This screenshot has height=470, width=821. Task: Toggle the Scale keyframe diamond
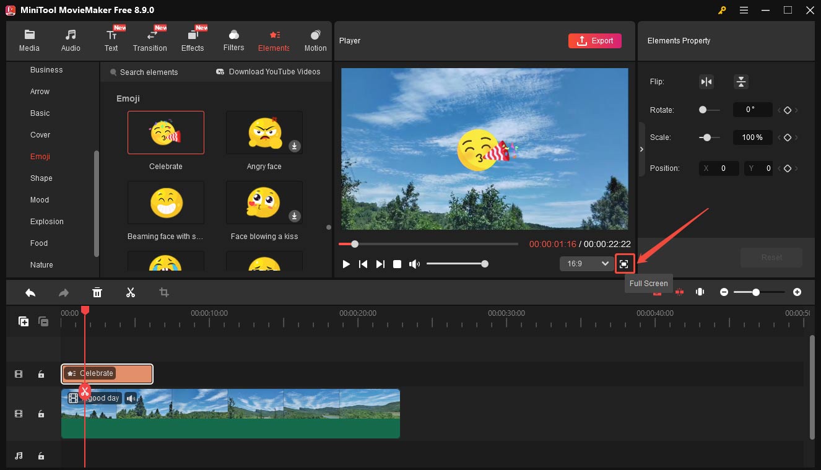788,137
